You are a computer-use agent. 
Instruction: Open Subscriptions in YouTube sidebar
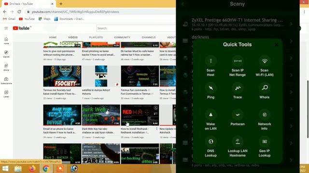pos(6,81)
